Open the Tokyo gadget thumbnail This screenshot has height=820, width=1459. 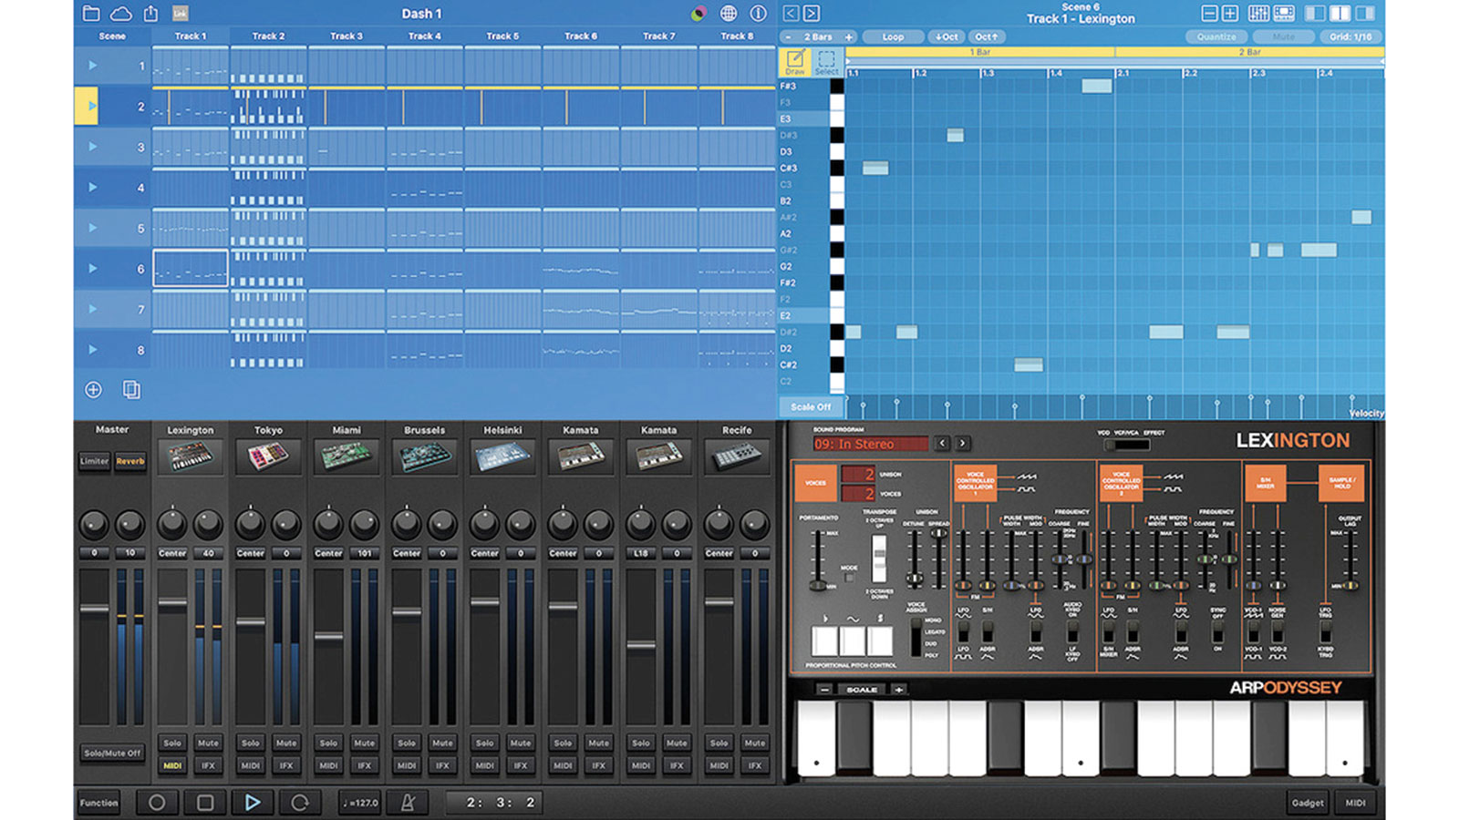(268, 457)
